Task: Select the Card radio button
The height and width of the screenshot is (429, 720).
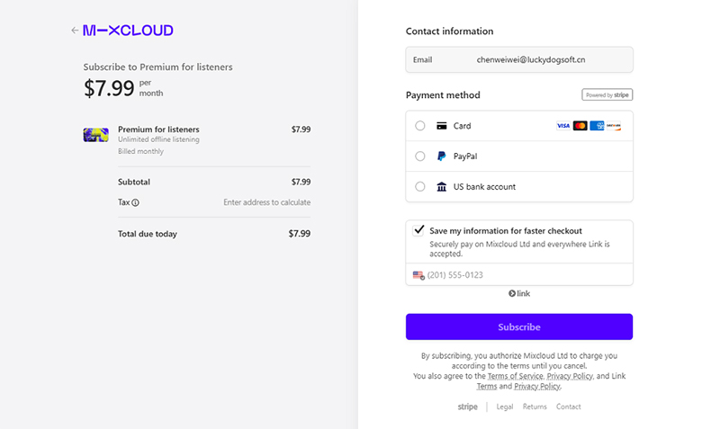Action: click(x=419, y=126)
